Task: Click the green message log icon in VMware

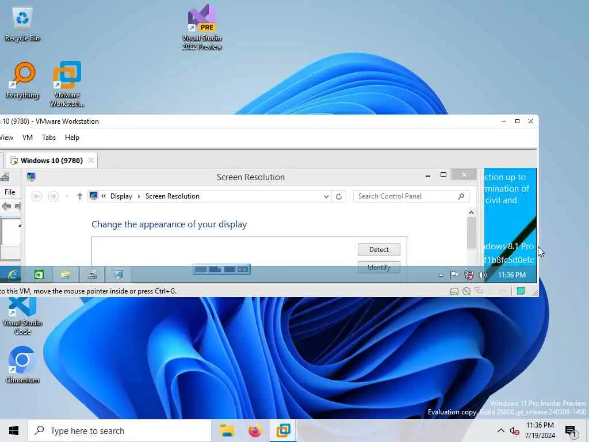Action: [x=521, y=291]
